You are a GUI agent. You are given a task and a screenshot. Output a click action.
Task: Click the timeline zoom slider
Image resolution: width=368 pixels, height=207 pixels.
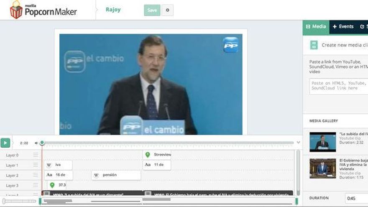pyautogui.click(x=19, y=201)
